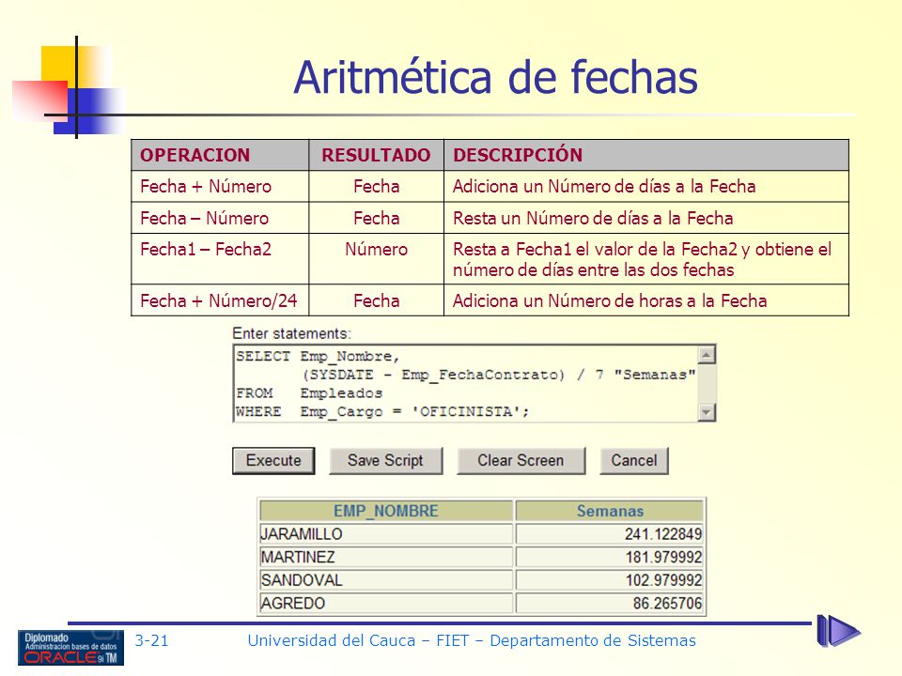This screenshot has width=902, height=676.
Task: Click the 'Enter statements:' label
Action: pos(291,333)
